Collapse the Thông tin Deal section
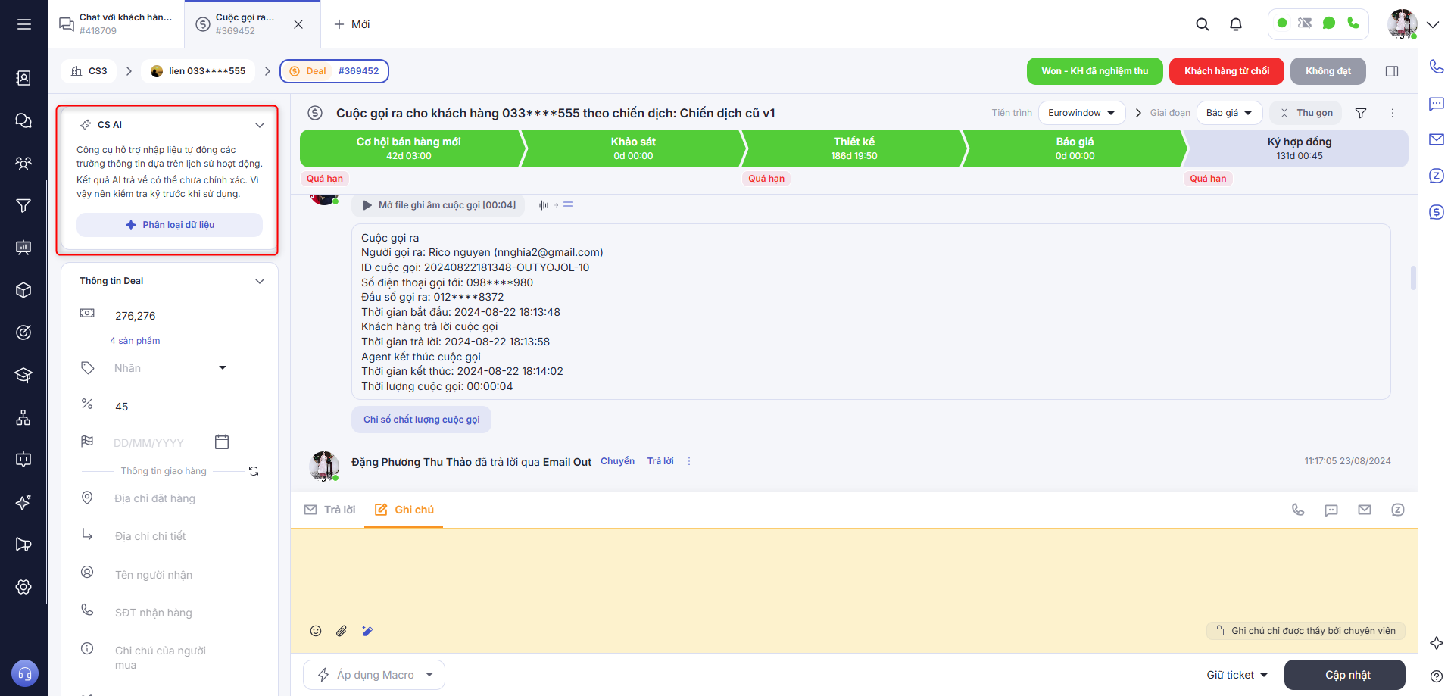This screenshot has width=1454, height=696. click(x=260, y=281)
